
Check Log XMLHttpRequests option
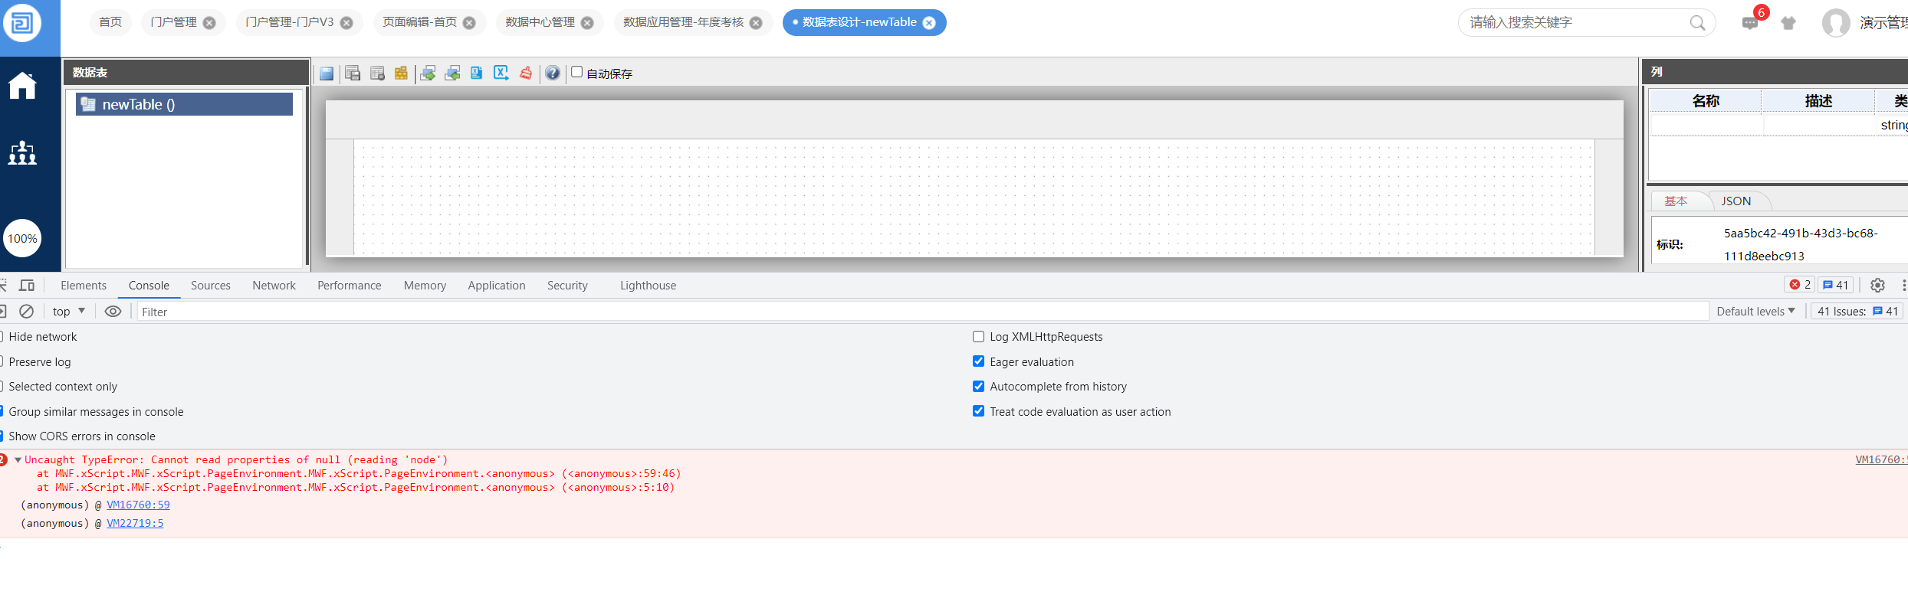[x=979, y=337]
